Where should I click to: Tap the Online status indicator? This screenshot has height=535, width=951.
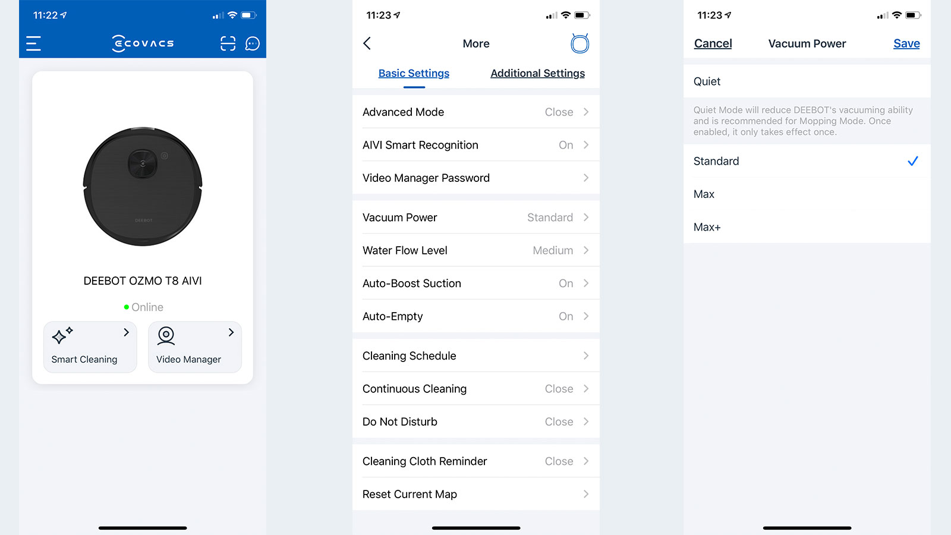coord(143,307)
